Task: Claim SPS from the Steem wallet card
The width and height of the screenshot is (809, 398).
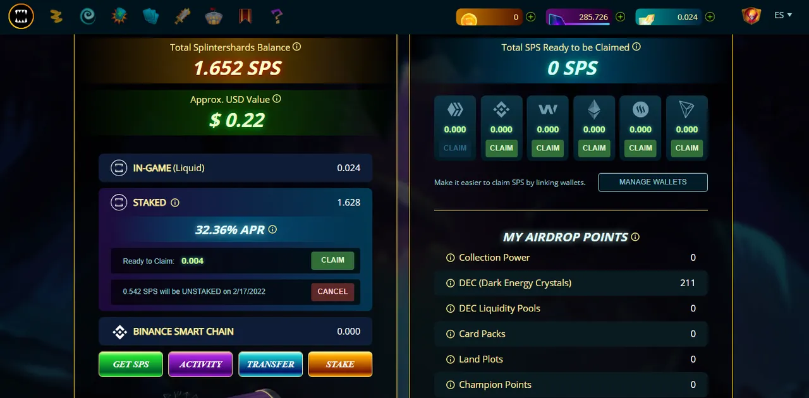Action: pos(640,148)
